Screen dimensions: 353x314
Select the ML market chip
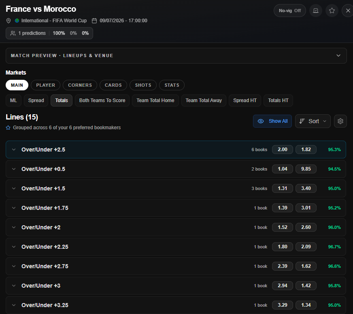tap(13, 100)
